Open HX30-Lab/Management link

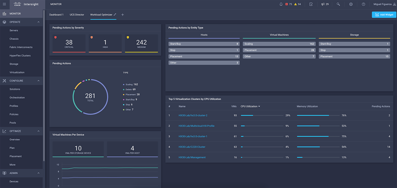(192, 157)
